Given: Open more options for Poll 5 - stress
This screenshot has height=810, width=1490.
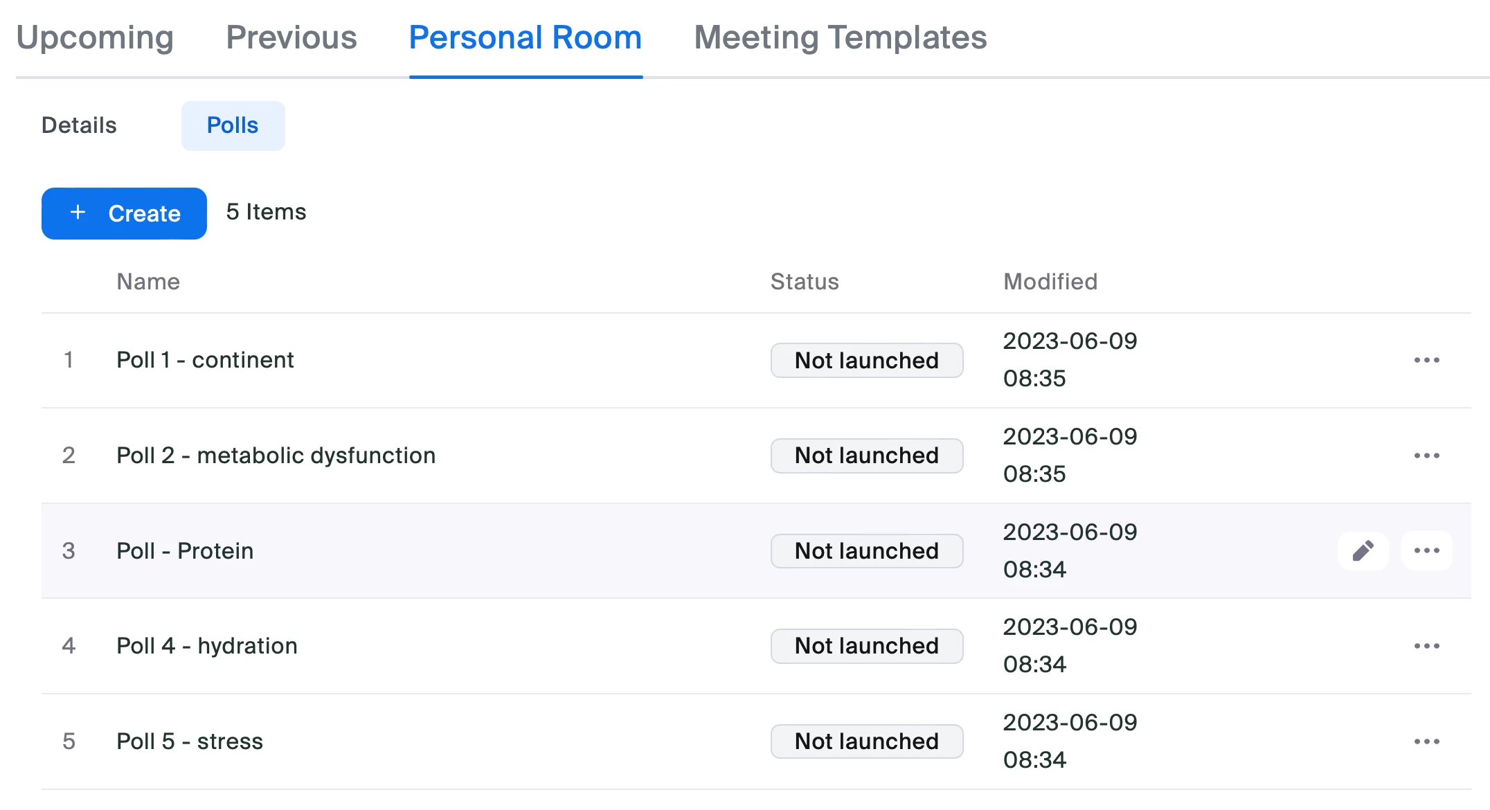Looking at the screenshot, I should click(x=1426, y=741).
